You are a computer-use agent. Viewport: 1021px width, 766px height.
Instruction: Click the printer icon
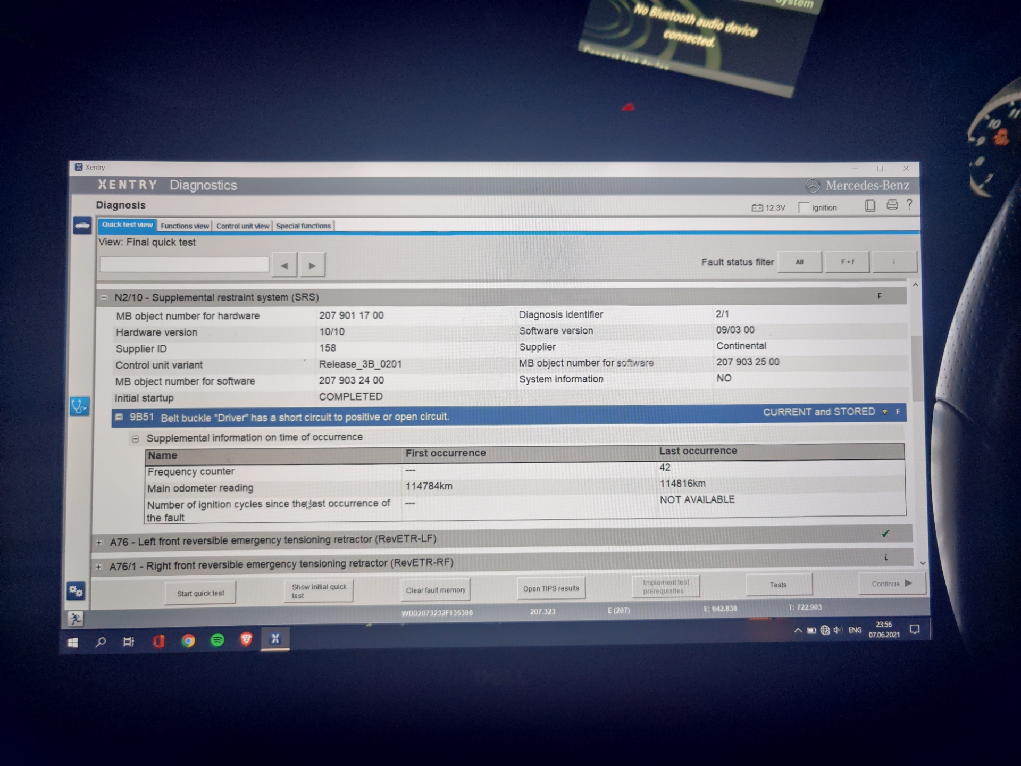pos(892,205)
